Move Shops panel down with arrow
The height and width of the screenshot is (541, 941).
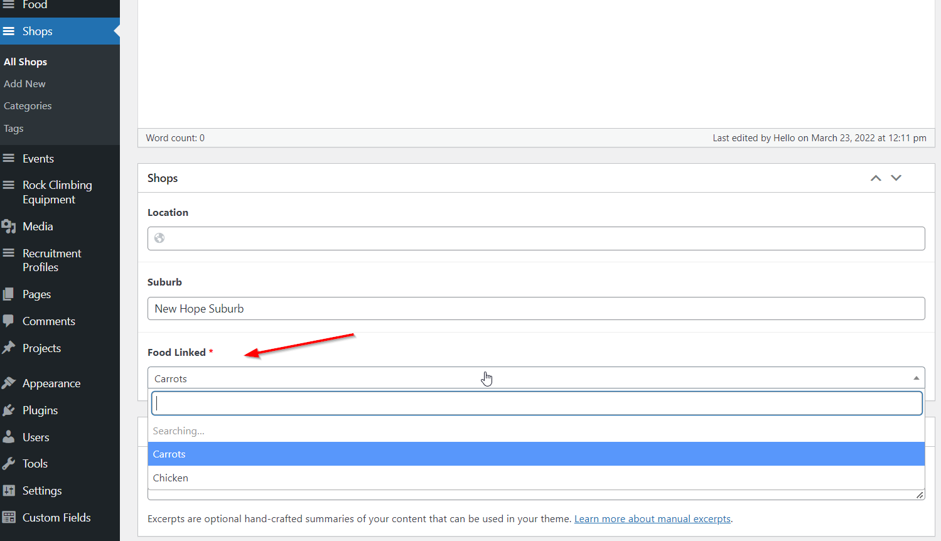point(896,178)
